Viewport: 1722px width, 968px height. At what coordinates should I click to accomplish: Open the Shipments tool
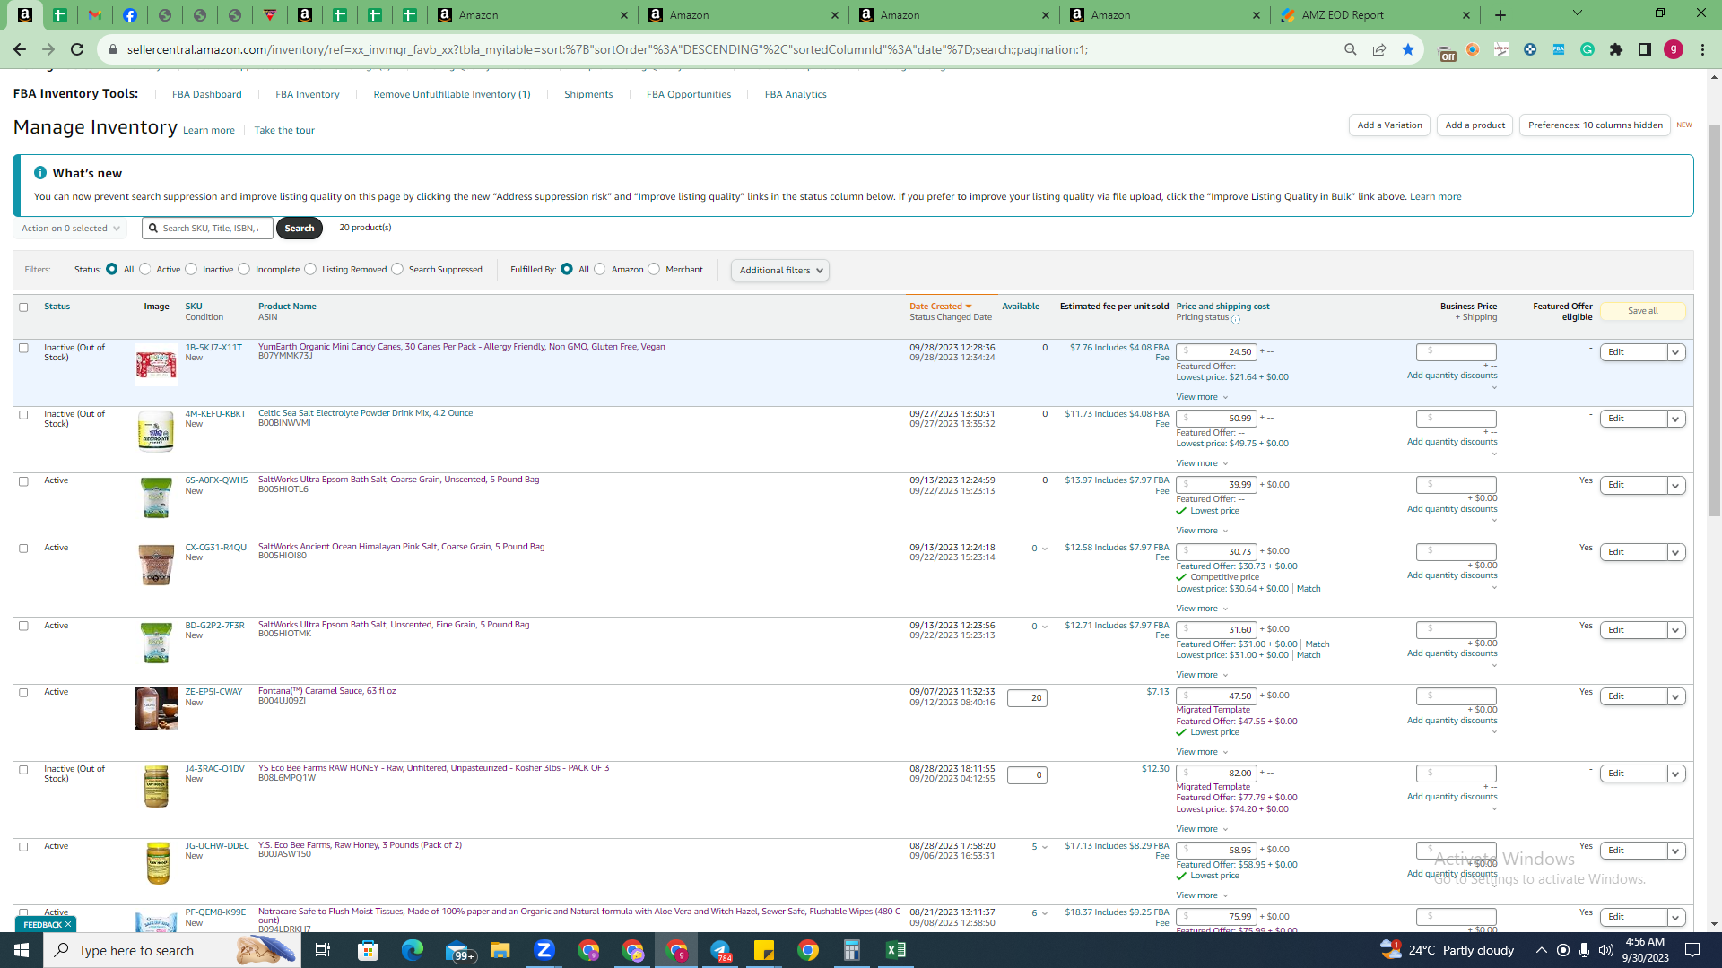[x=588, y=94]
